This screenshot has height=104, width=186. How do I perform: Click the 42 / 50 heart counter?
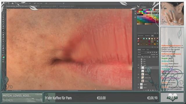[x=172, y=98]
